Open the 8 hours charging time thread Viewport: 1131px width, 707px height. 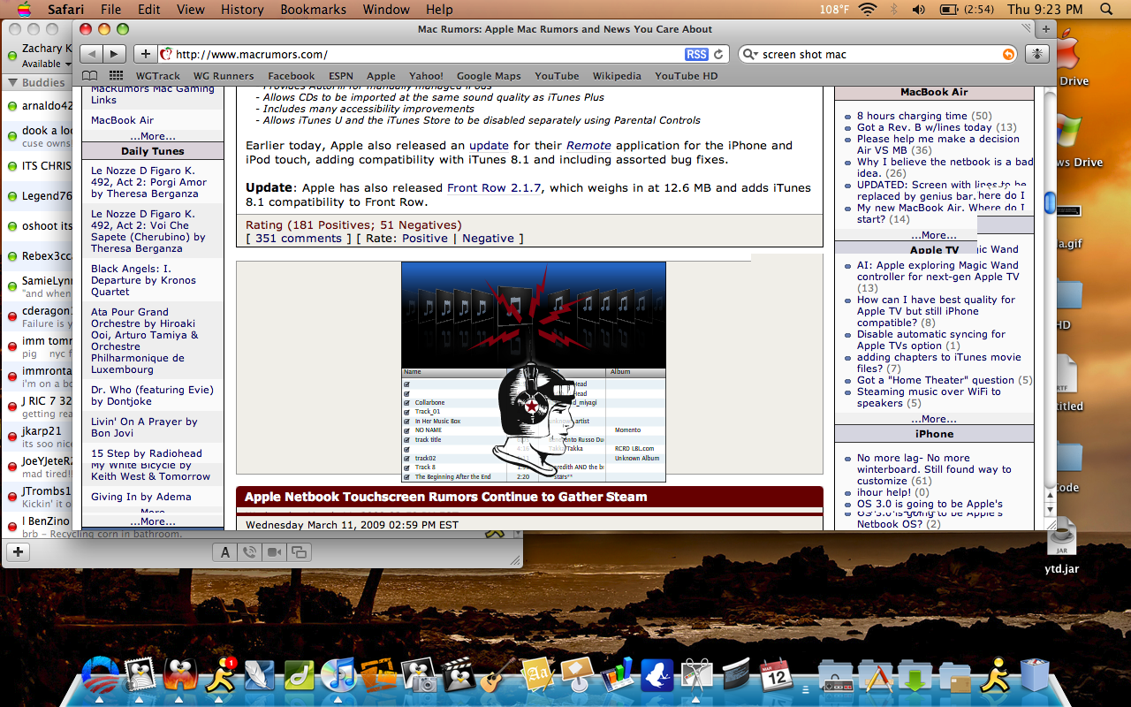[912, 116]
